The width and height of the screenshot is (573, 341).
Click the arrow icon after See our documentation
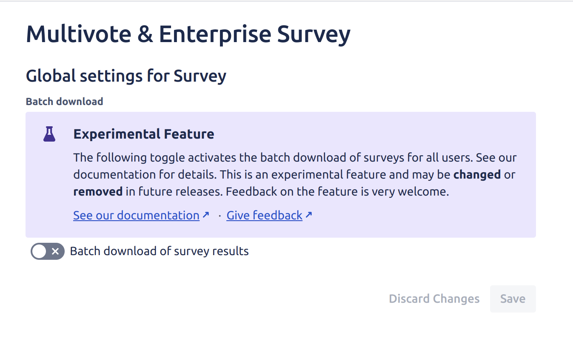pos(206,215)
